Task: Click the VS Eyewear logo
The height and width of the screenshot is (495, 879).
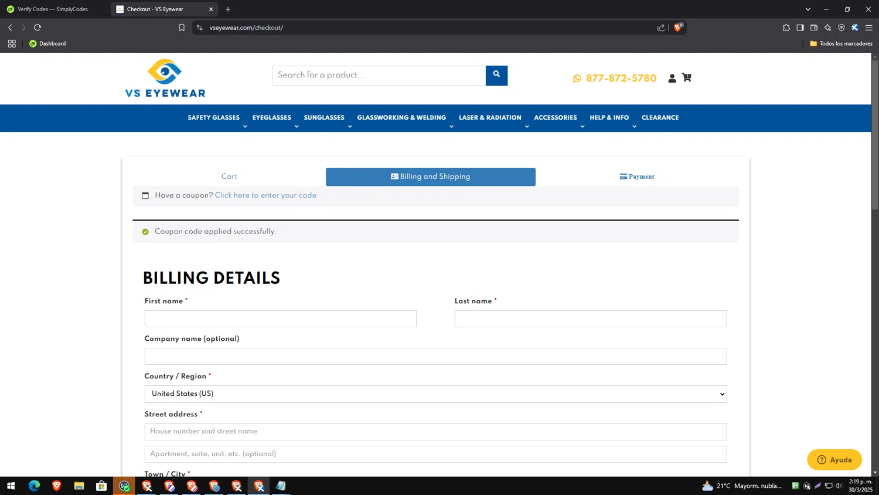Action: [x=165, y=78]
